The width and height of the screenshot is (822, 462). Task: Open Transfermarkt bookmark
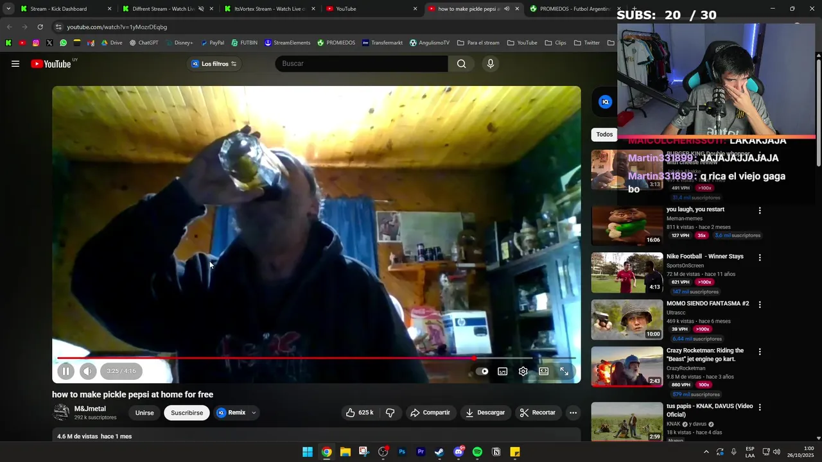382,43
